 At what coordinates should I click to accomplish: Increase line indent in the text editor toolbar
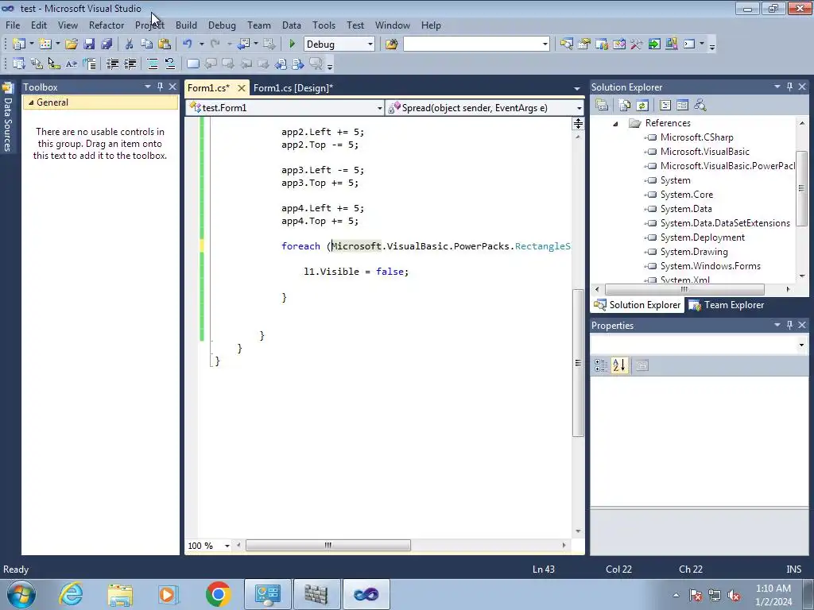click(130, 64)
